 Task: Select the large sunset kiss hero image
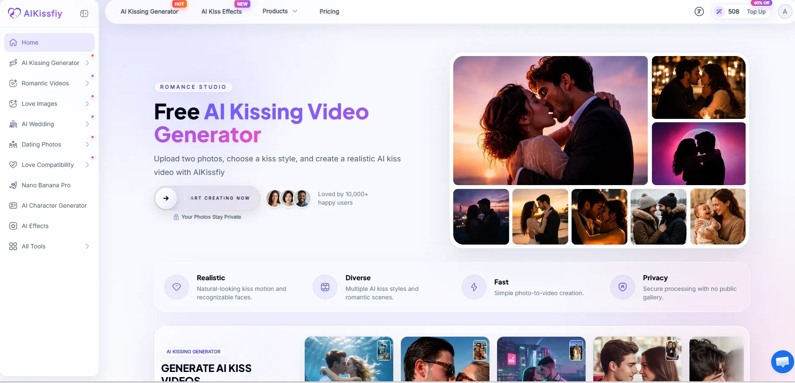tap(550, 121)
